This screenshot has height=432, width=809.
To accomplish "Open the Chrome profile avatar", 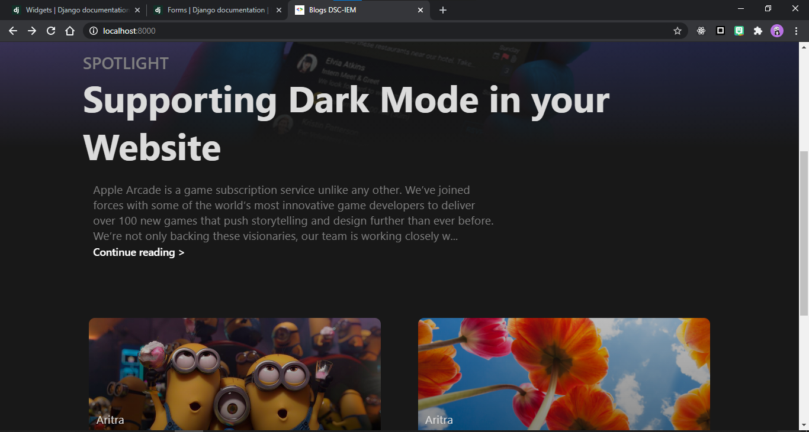I will 777,31.
